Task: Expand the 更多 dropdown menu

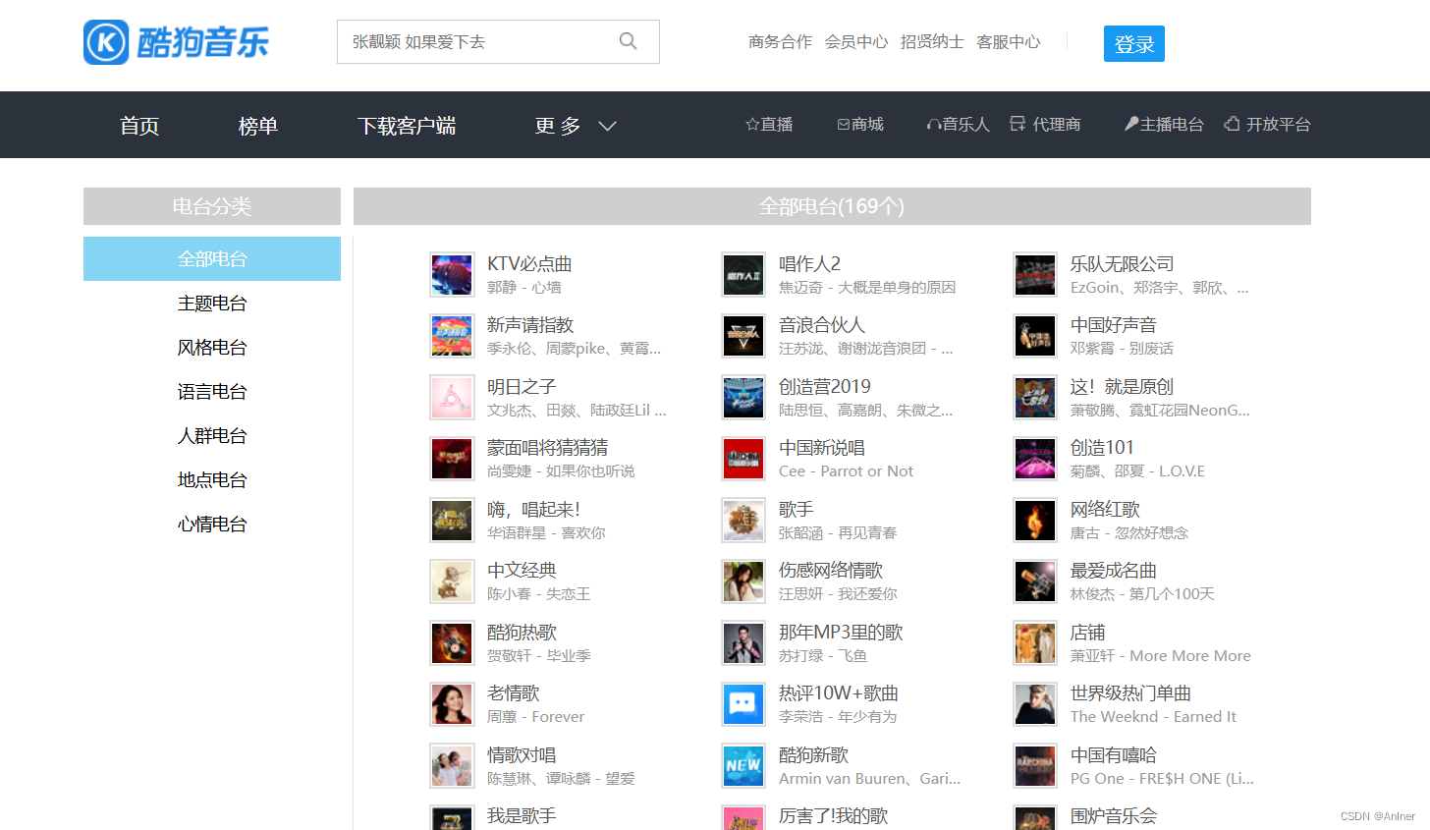Action: click(576, 126)
